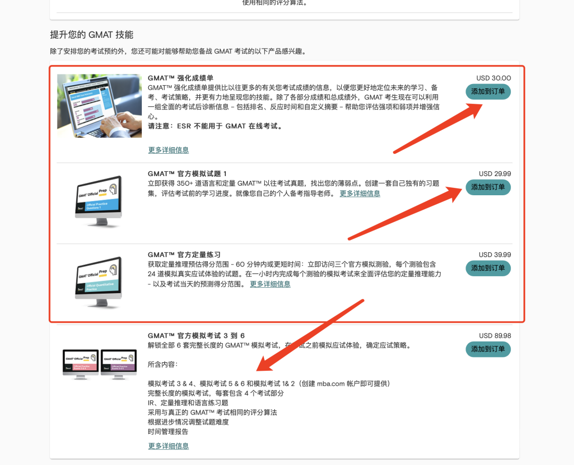The image size is (574, 465).
Task: Open 更多详细信息 link under 强化成绩单
Action: click(x=168, y=150)
